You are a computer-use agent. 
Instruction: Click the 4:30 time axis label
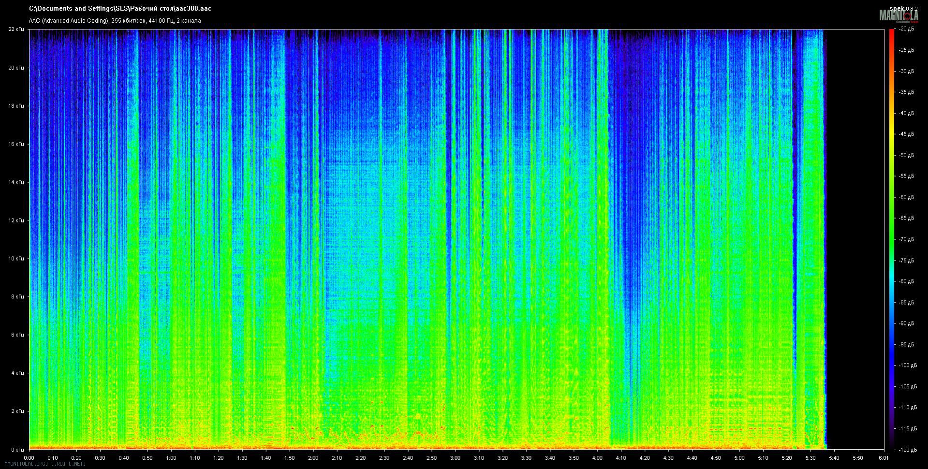tap(668, 458)
